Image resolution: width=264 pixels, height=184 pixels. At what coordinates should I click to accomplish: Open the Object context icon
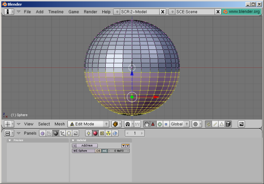coord(62,133)
